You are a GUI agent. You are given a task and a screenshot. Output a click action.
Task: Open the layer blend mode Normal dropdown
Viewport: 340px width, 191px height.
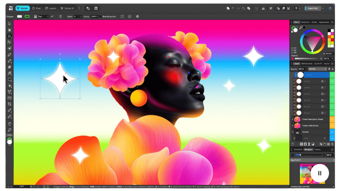[x=317, y=69]
